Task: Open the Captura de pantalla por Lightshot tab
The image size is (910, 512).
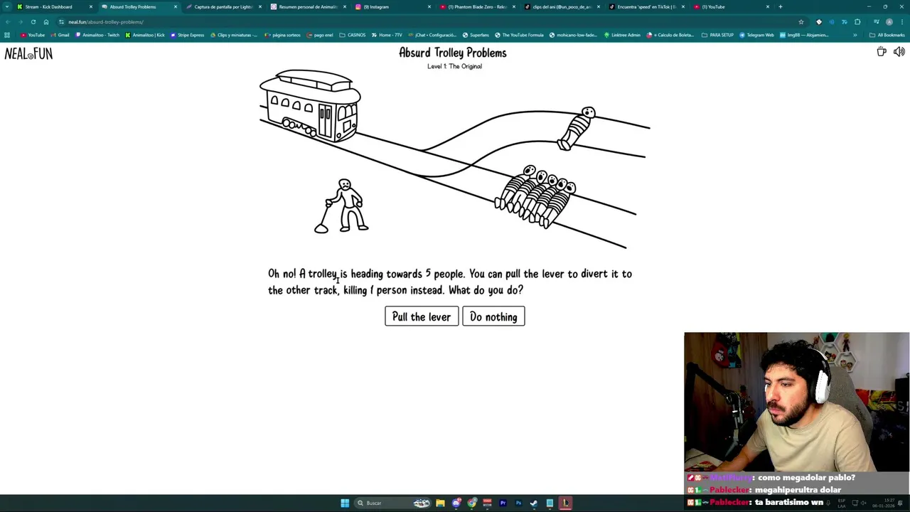Action: point(223,6)
